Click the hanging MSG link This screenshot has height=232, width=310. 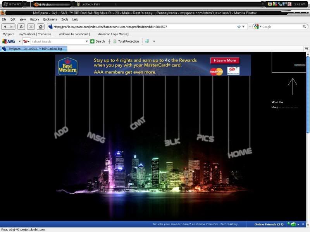point(96,137)
